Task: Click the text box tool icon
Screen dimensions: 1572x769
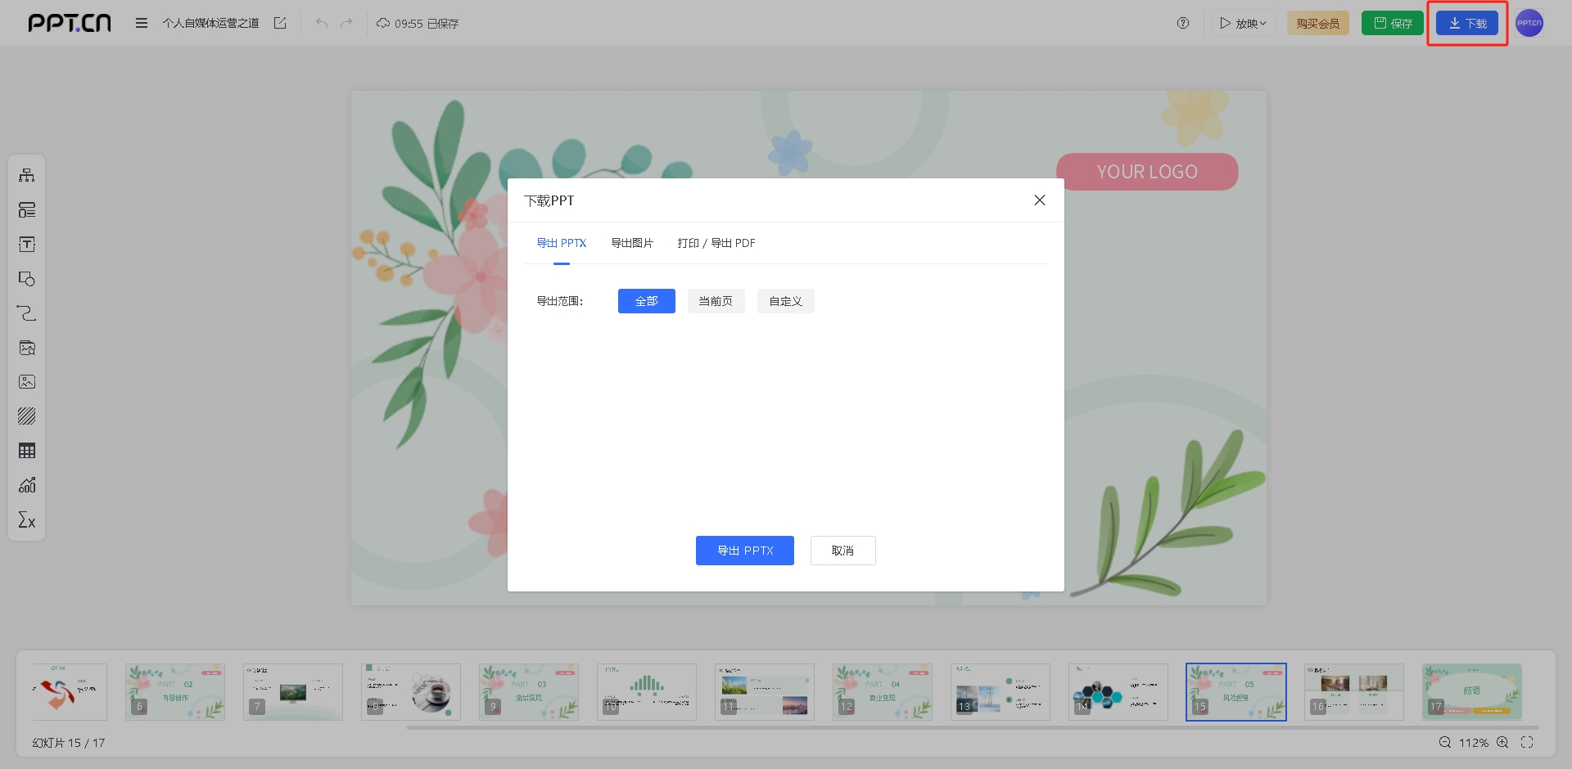Action: point(27,245)
